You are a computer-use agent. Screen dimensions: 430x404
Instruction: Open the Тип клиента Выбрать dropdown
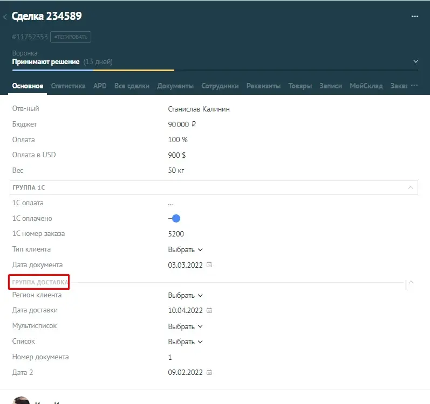[185, 249]
